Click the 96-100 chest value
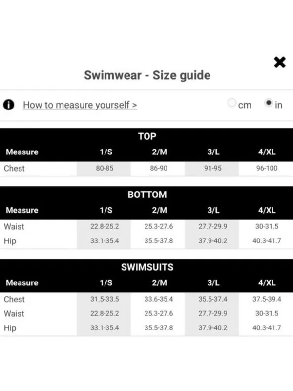This screenshot has width=293, height=391. tap(267, 168)
